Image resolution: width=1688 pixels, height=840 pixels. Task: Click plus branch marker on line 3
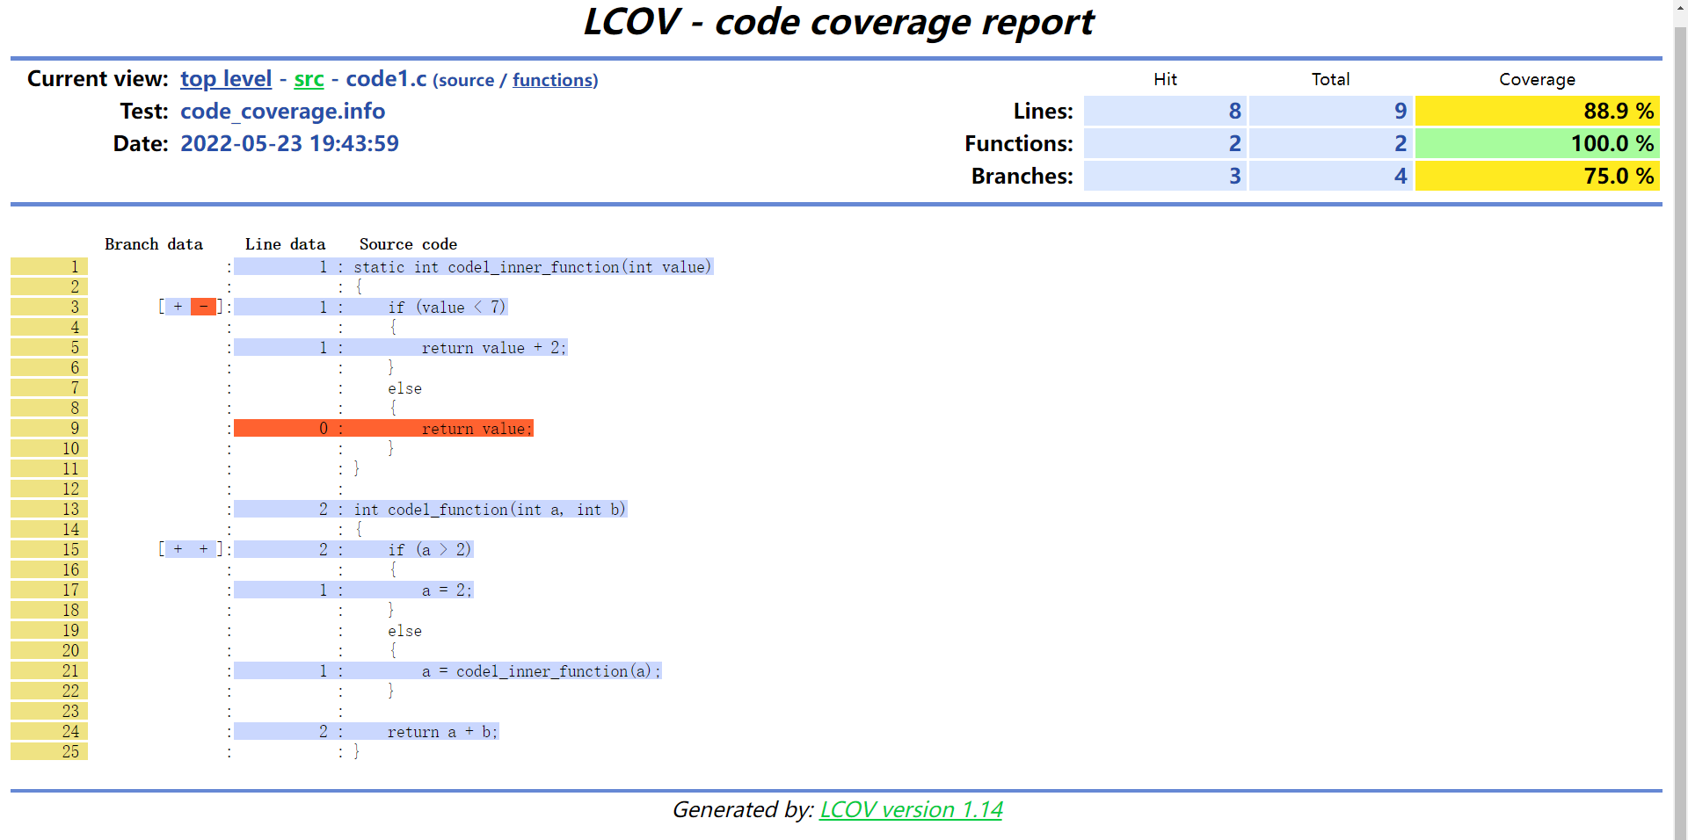178,307
